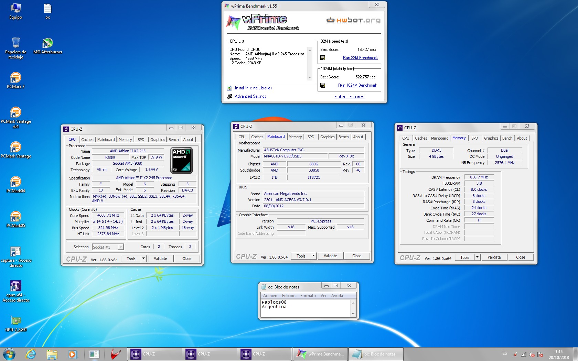Viewport: 578px width, 361px height.
Task: Select About tab in Memory CPU-Z window
Action: point(522,138)
